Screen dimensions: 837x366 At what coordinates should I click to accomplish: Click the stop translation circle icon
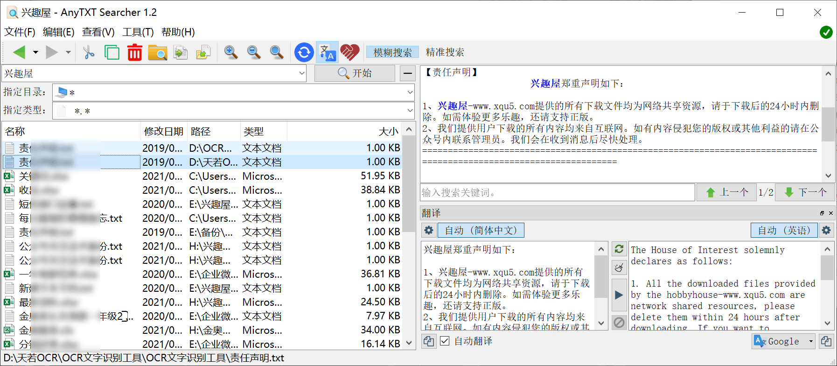click(x=619, y=323)
